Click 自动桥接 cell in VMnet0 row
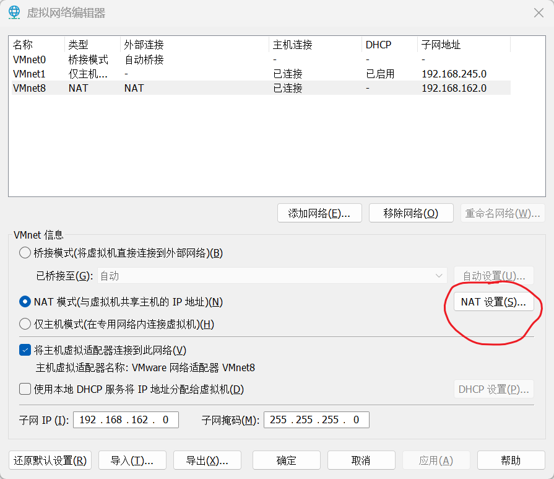The height and width of the screenshot is (479, 554). pos(144,59)
